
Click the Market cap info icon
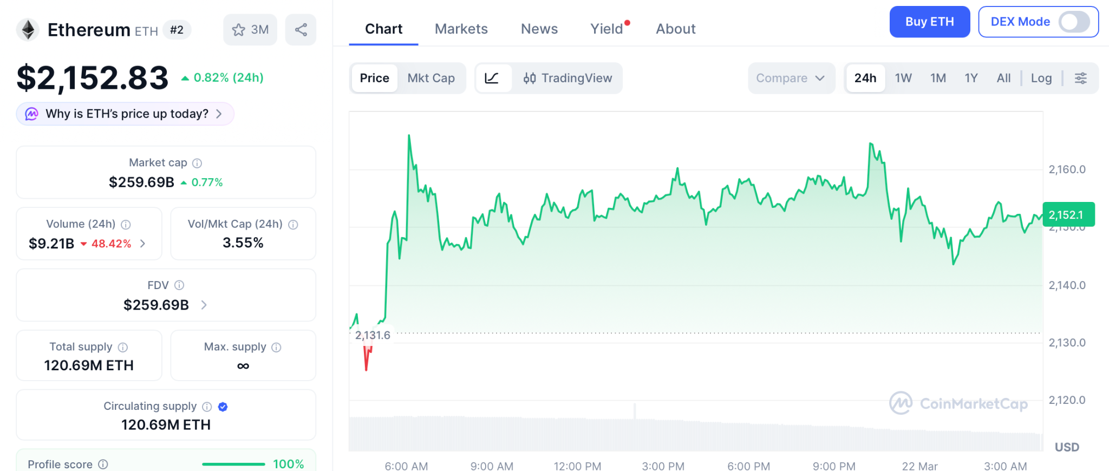(197, 163)
